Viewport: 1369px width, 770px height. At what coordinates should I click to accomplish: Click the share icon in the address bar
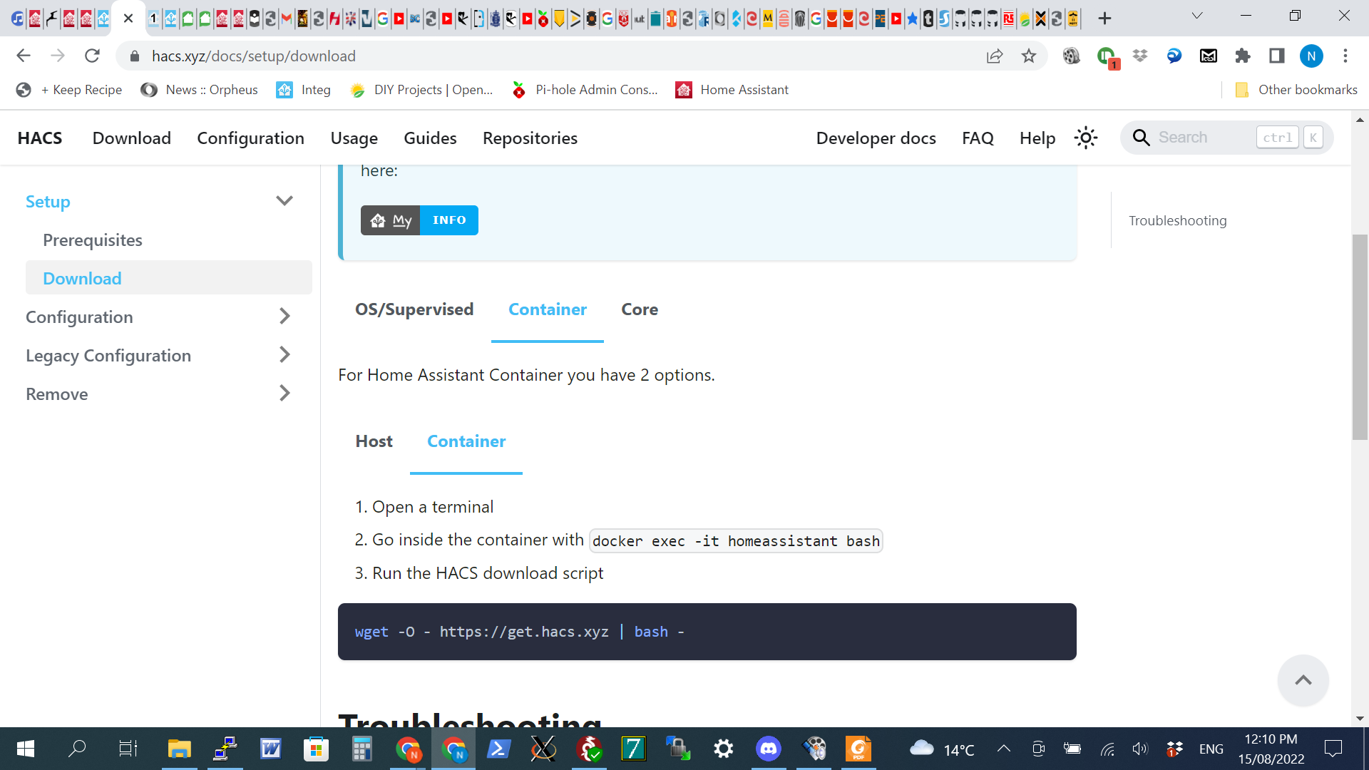[x=995, y=56]
